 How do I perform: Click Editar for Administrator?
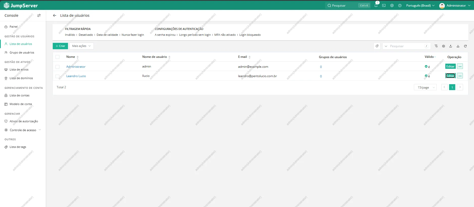point(450,66)
